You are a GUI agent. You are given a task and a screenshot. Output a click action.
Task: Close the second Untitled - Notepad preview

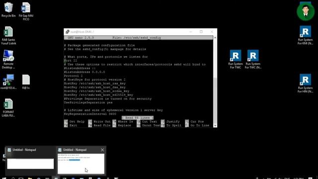pyautogui.click(x=102, y=150)
